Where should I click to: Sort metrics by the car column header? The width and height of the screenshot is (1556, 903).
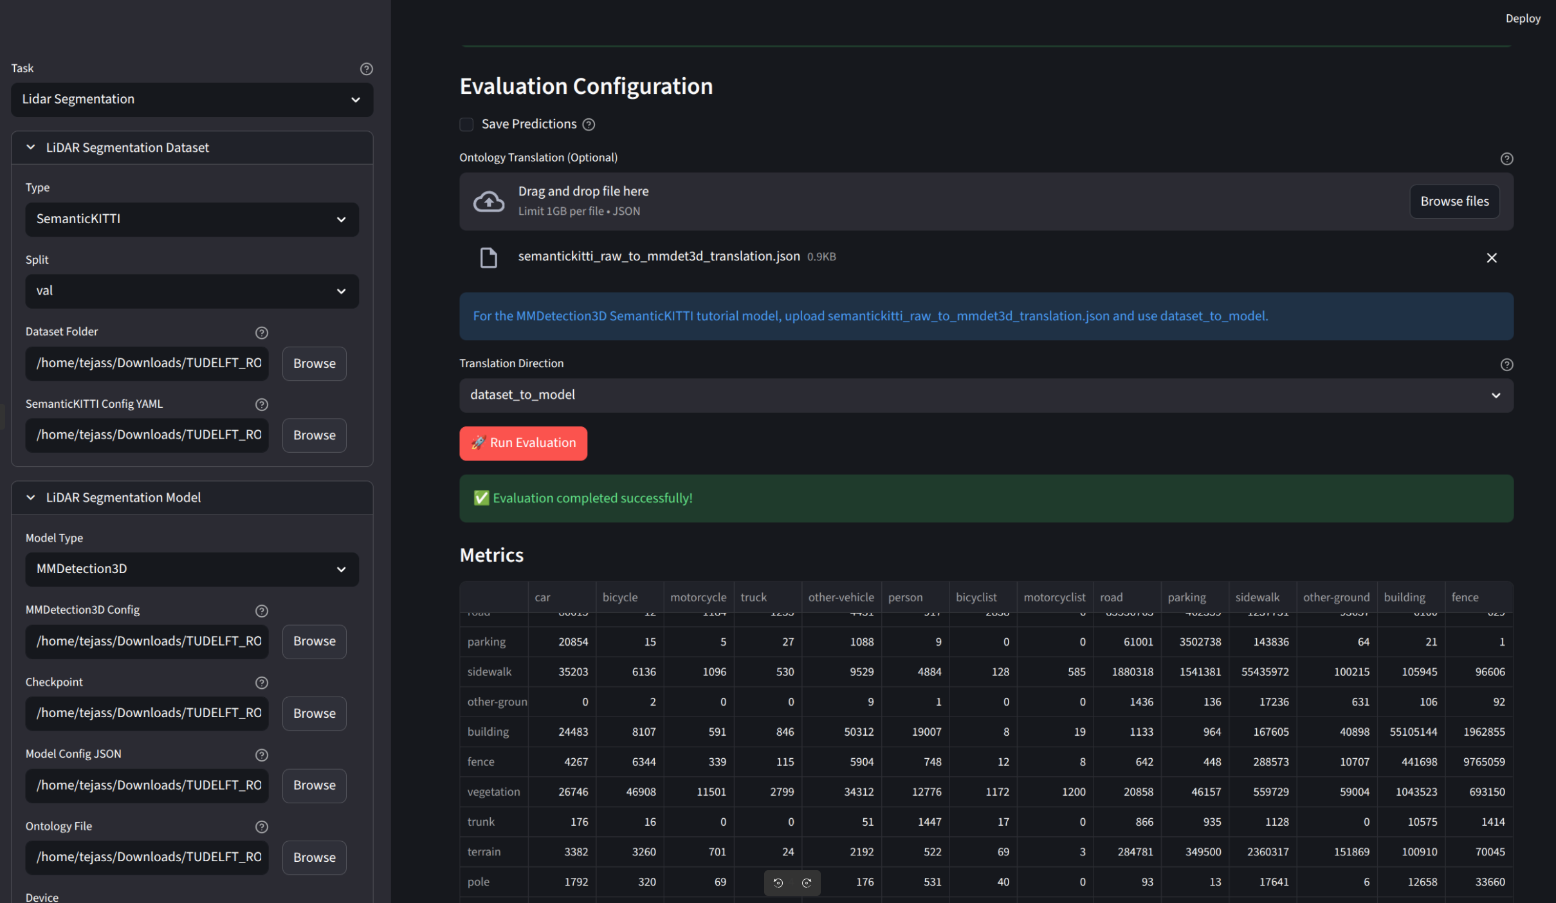tap(562, 597)
